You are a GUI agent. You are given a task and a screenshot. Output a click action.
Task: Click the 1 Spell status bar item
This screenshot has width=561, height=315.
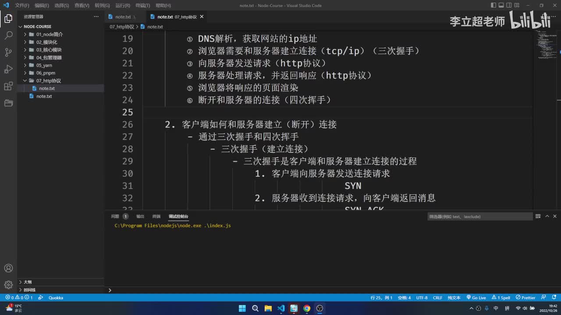click(501, 297)
